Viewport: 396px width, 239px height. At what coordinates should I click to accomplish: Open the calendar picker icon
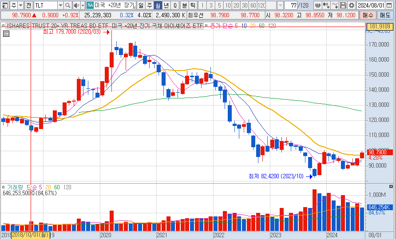389,5
